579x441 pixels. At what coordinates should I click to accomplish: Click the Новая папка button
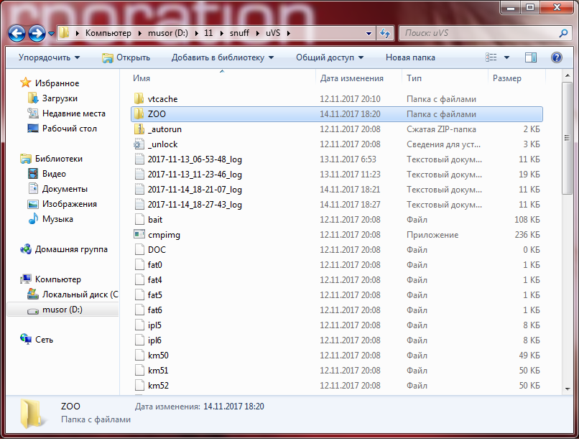point(409,57)
